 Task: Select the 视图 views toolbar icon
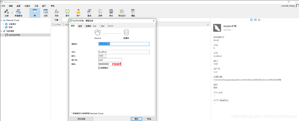point(46,13)
